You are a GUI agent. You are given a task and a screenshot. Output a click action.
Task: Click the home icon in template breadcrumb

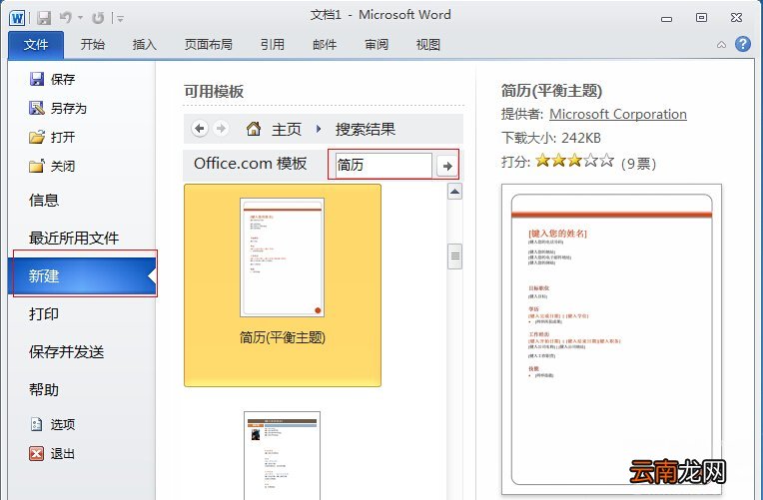(254, 129)
